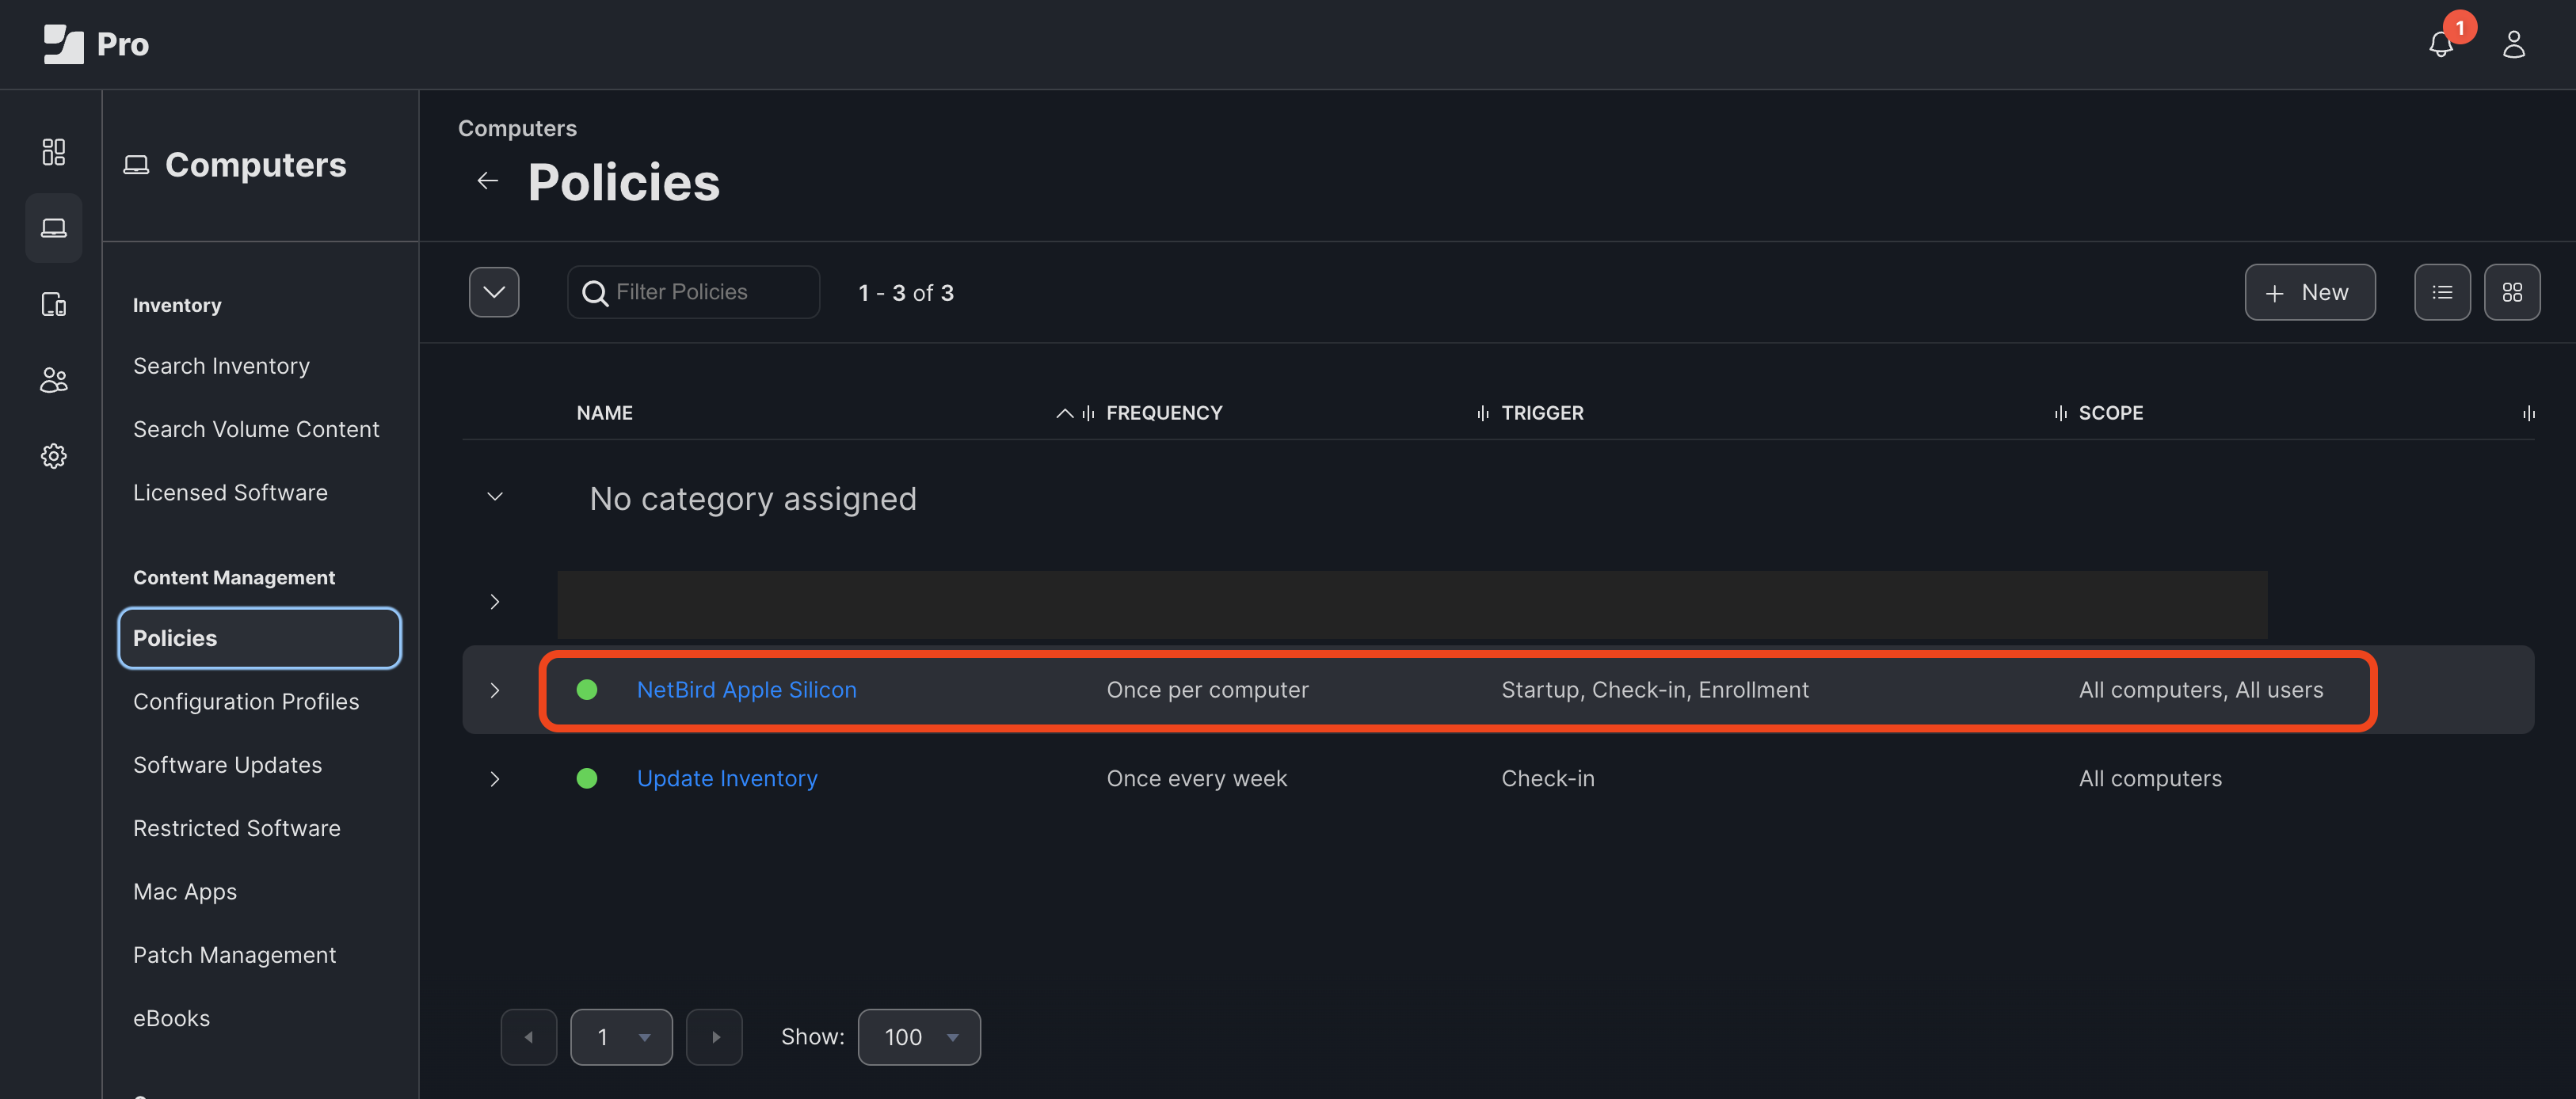
Task: Open Settings via the gear icon
Action: coord(54,455)
